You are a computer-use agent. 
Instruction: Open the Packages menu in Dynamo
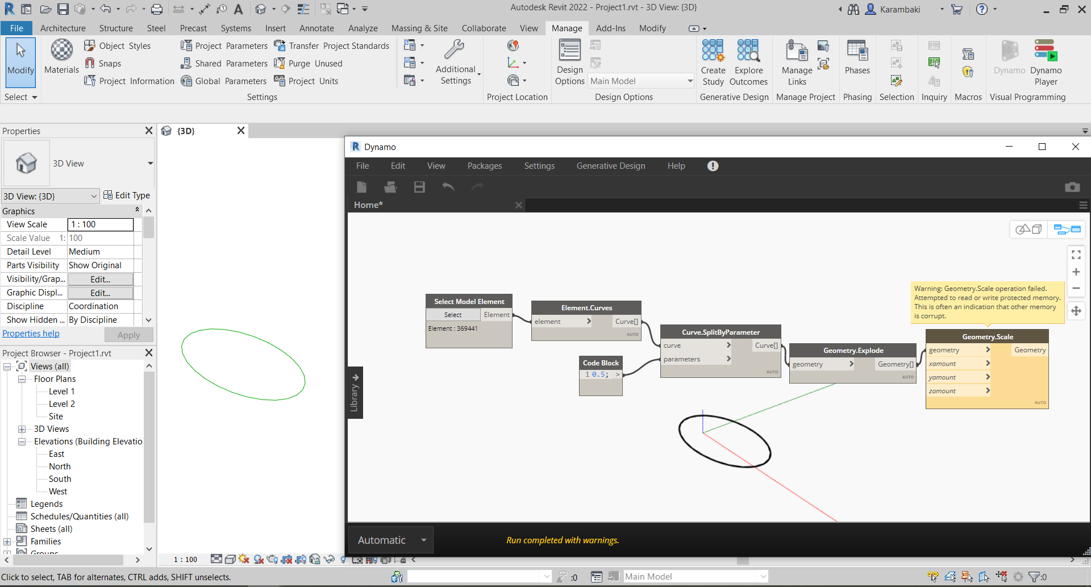484,166
